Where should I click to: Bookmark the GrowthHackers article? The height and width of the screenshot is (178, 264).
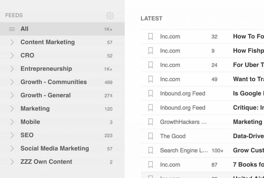click(x=150, y=122)
